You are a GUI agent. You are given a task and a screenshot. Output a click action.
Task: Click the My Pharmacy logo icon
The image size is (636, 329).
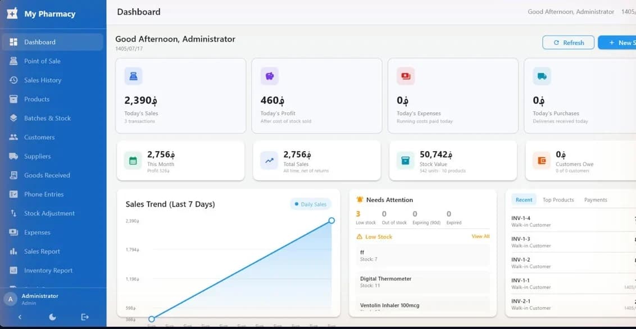[12, 13]
